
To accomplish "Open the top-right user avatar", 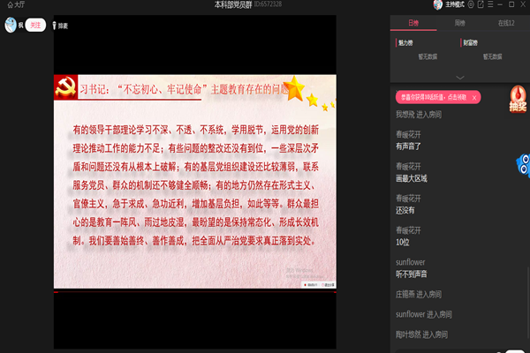I will click(x=438, y=4).
